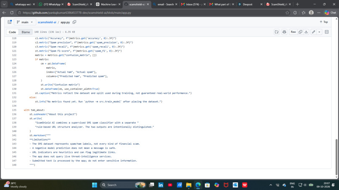Add this page to favorites star

tap(287, 13)
